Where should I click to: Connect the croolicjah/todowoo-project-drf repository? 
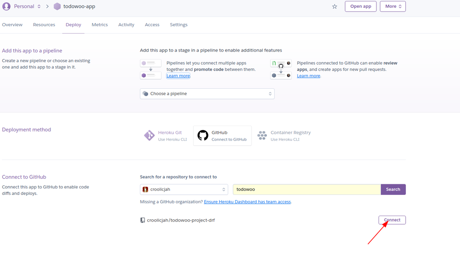coord(392,220)
